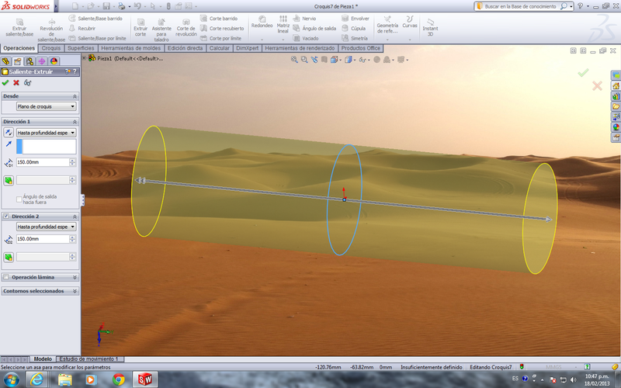Cancel extrusion with red X in panel

pyautogui.click(x=16, y=83)
